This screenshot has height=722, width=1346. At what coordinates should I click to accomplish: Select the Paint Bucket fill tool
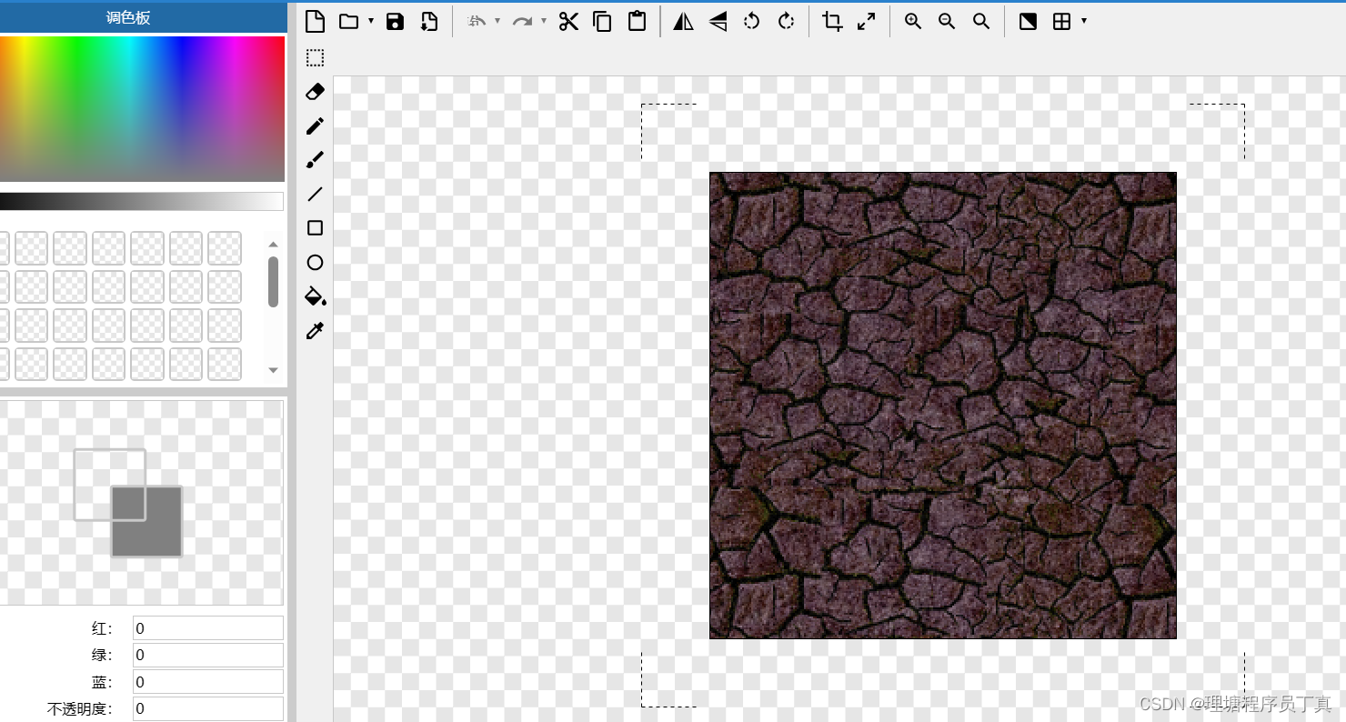coord(315,296)
